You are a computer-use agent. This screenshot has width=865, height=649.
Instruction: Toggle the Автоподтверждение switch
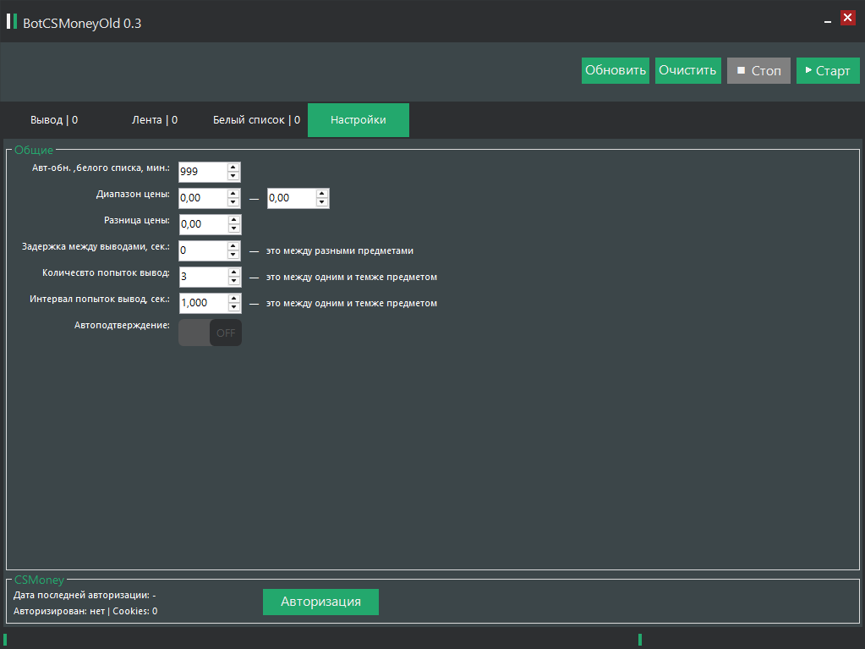pyautogui.click(x=210, y=333)
